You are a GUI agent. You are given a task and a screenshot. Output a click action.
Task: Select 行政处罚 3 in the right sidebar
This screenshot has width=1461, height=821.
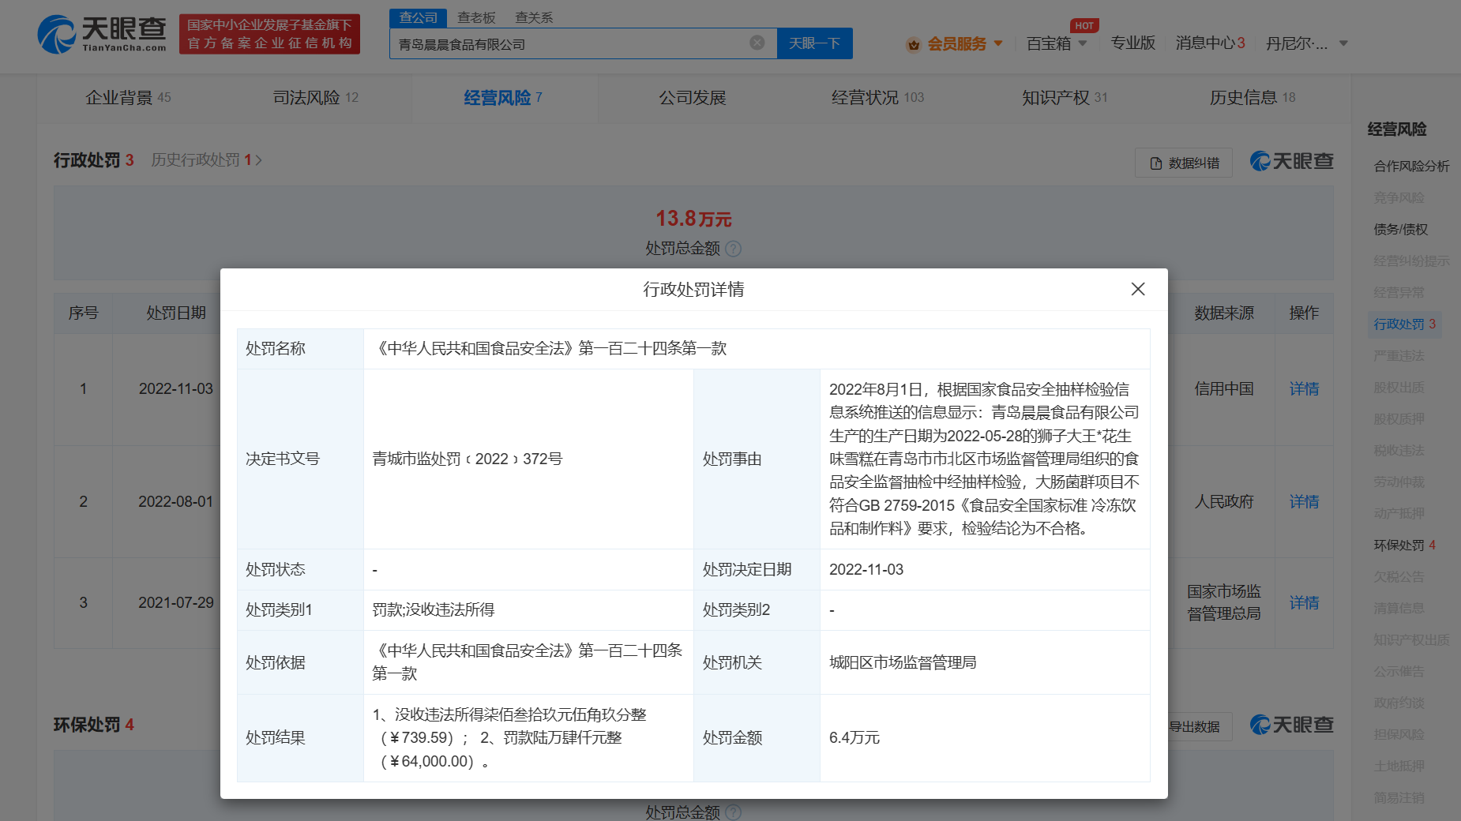1404,324
